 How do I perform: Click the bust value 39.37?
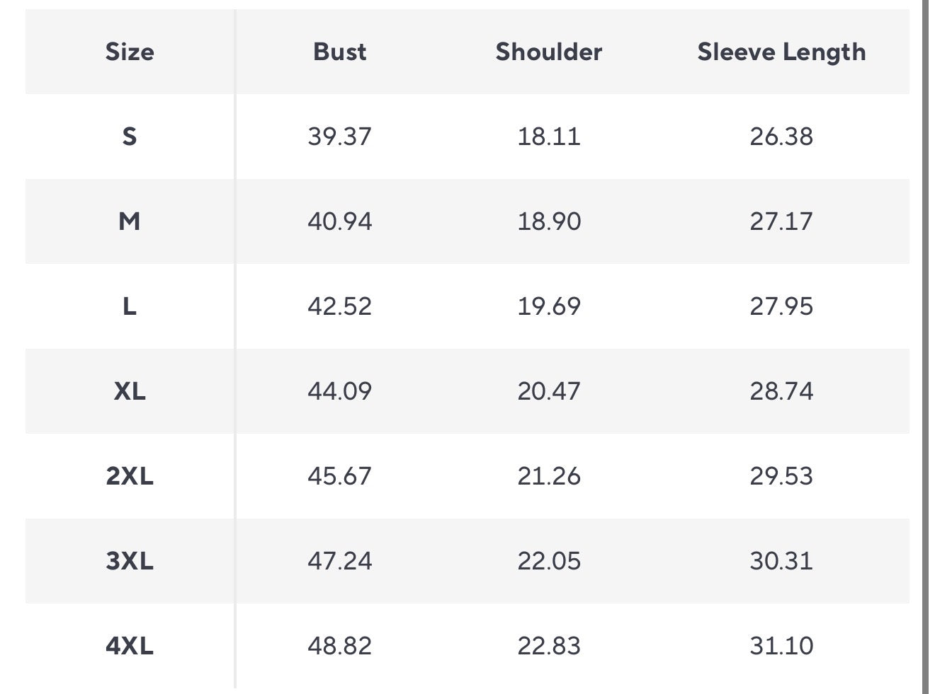(x=339, y=136)
